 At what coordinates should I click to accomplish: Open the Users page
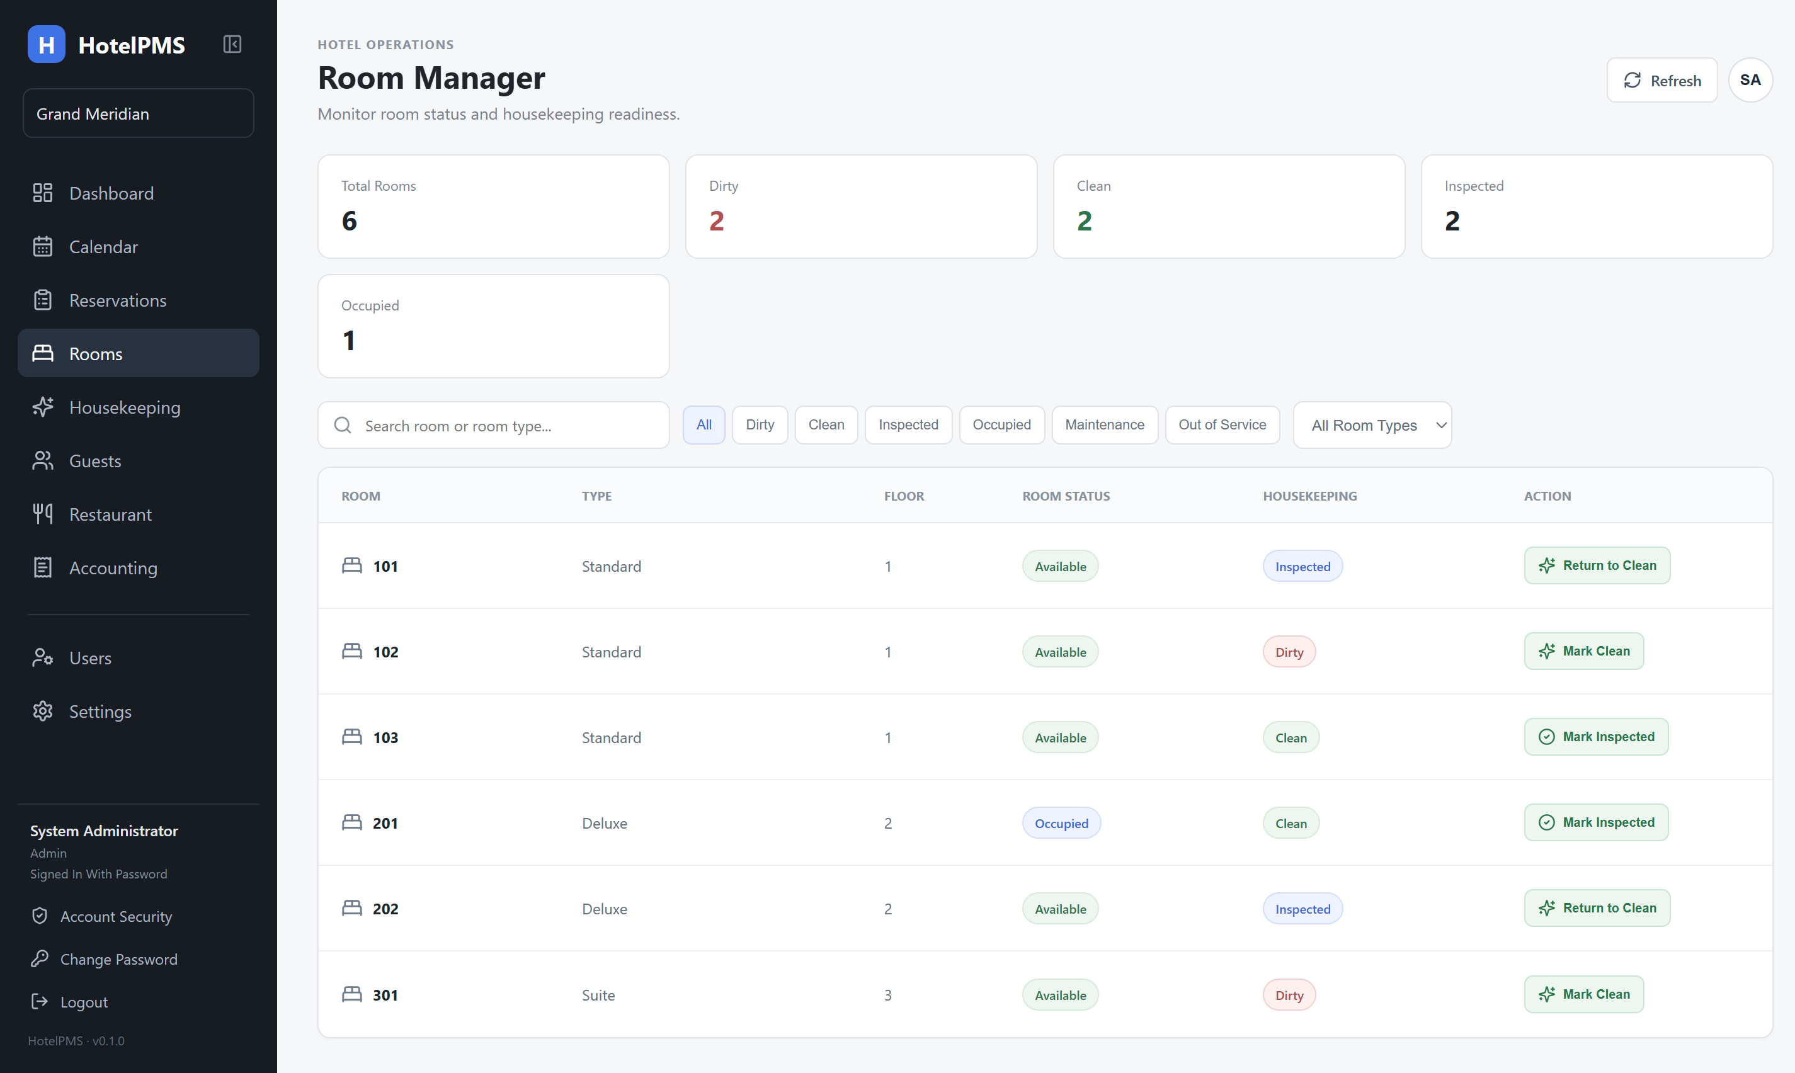click(x=138, y=657)
